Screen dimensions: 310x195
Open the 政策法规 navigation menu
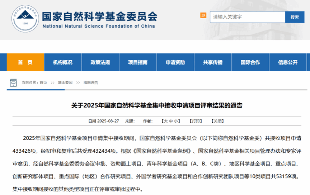[x=100, y=62]
